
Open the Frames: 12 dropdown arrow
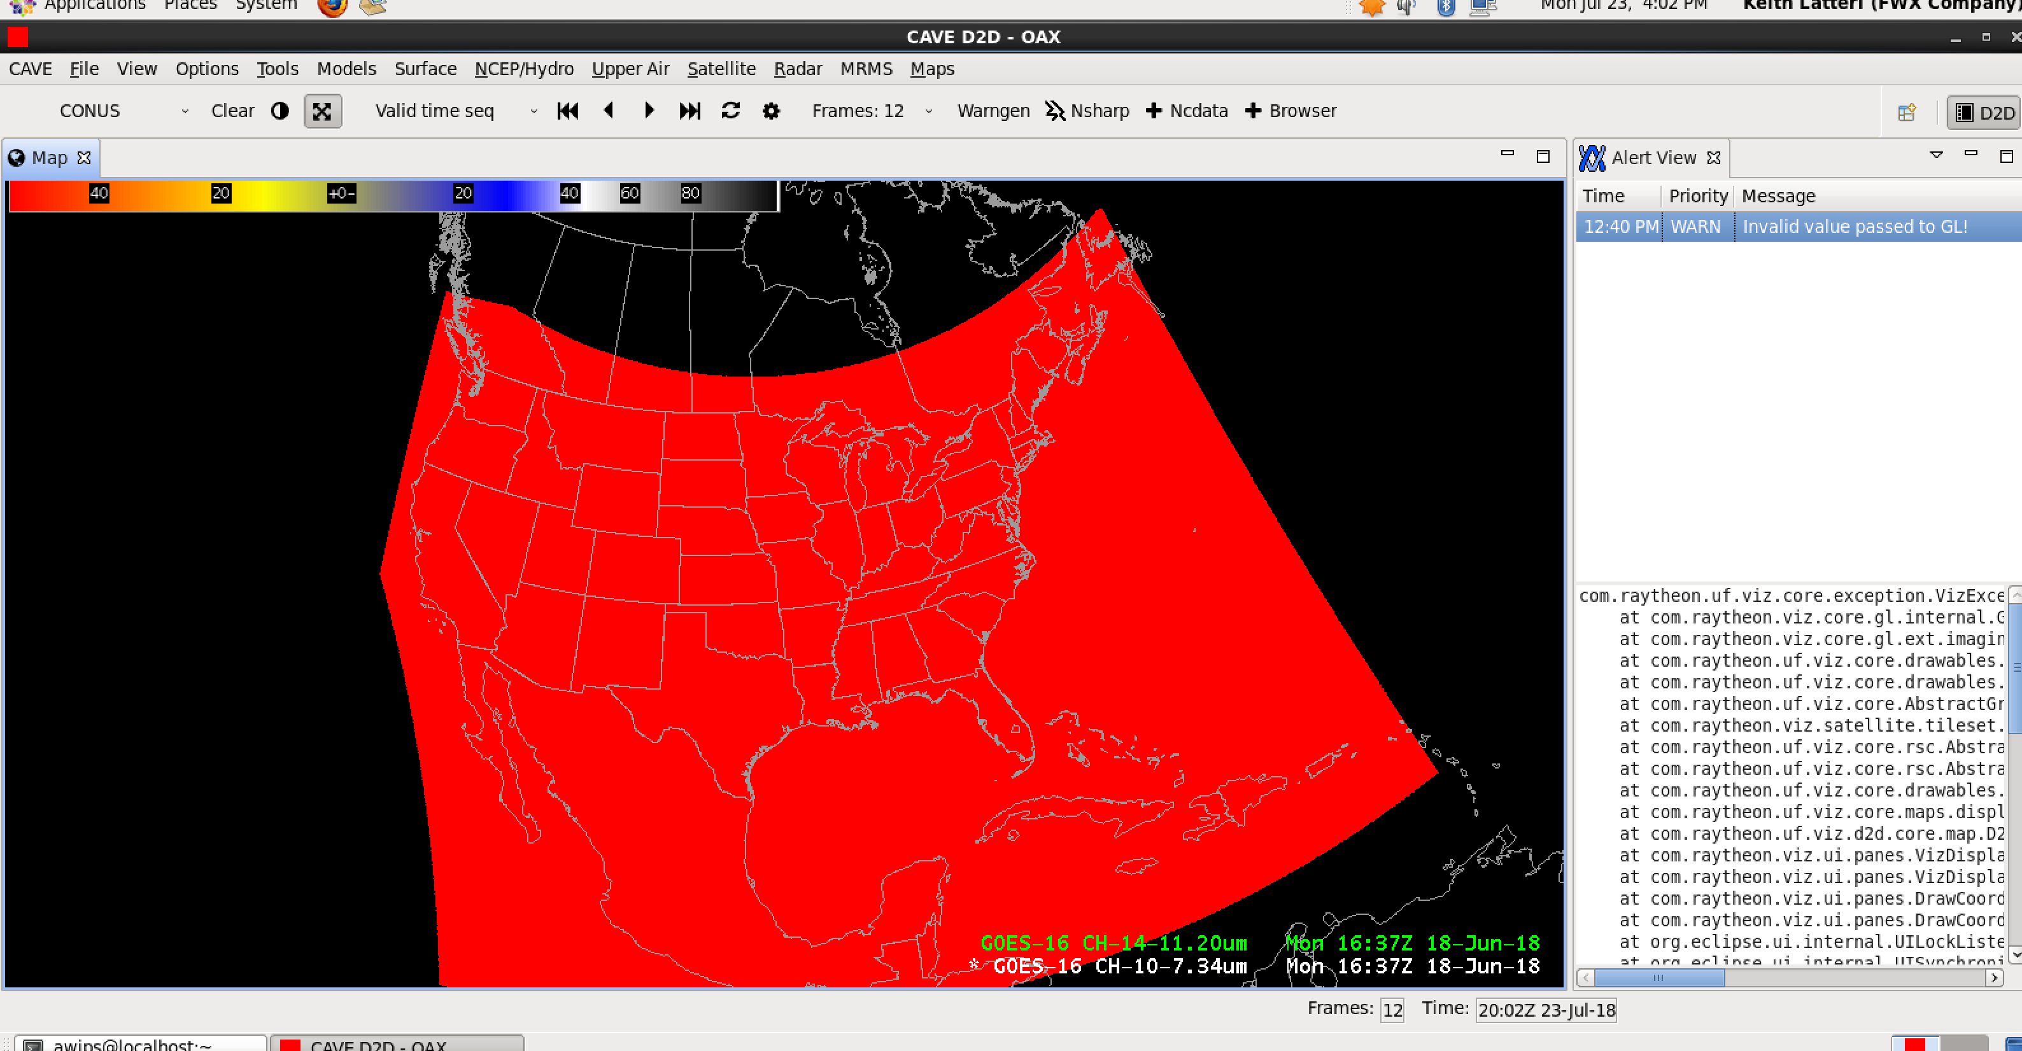coord(929,111)
